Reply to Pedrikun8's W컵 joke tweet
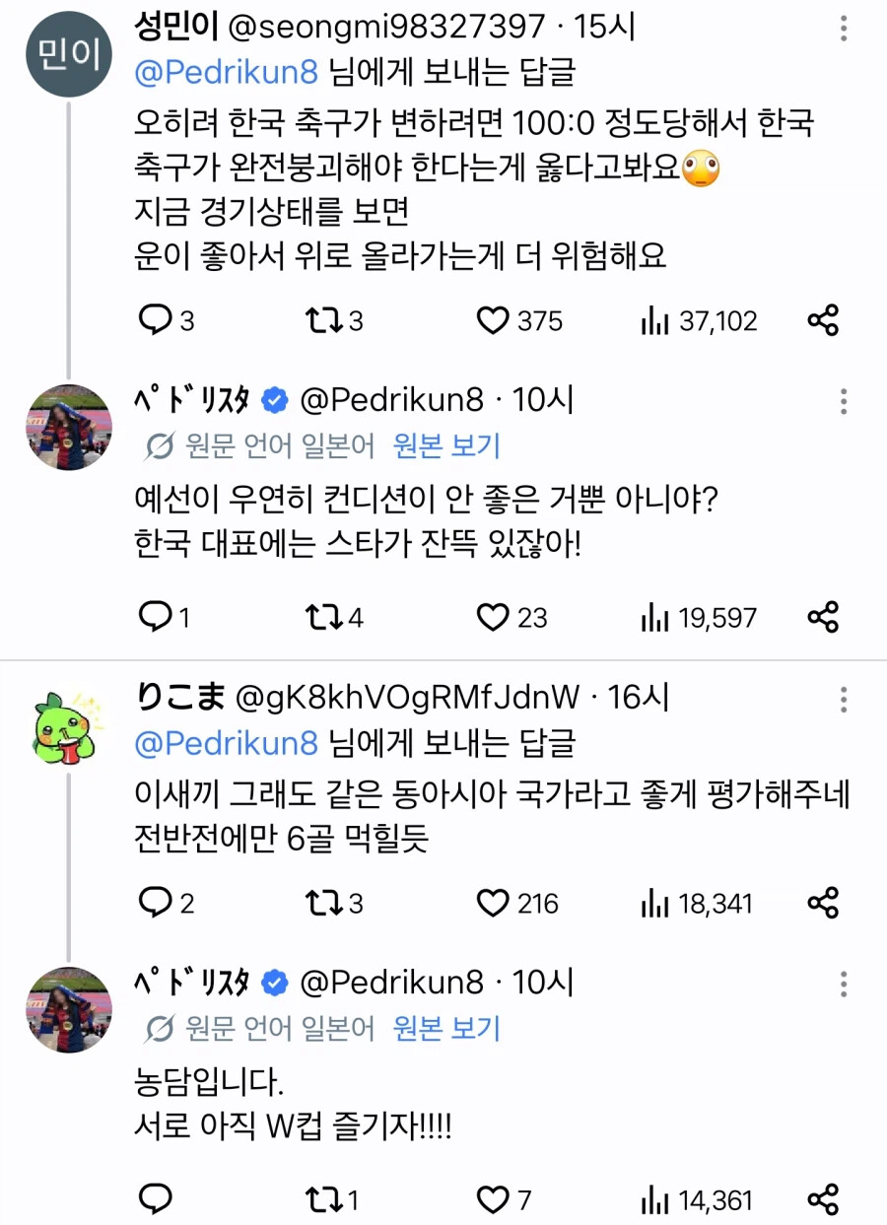This screenshot has height=1225, width=887. [x=155, y=1199]
